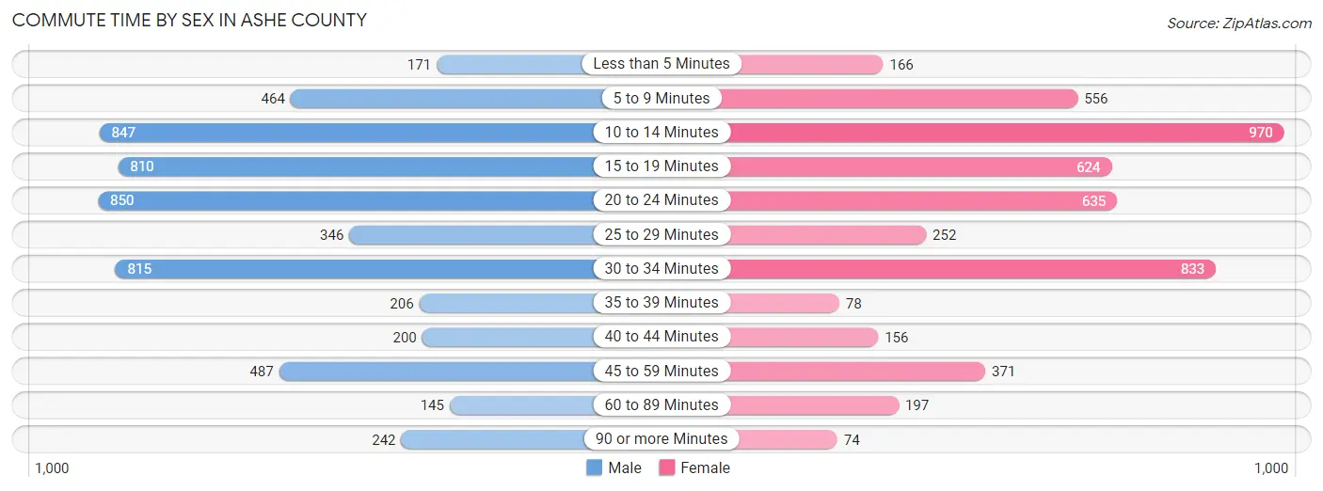Select the Less than 5 Minutes label
Screen dimensions: 1323x491
pyautogui.click(x=661, y=64)
